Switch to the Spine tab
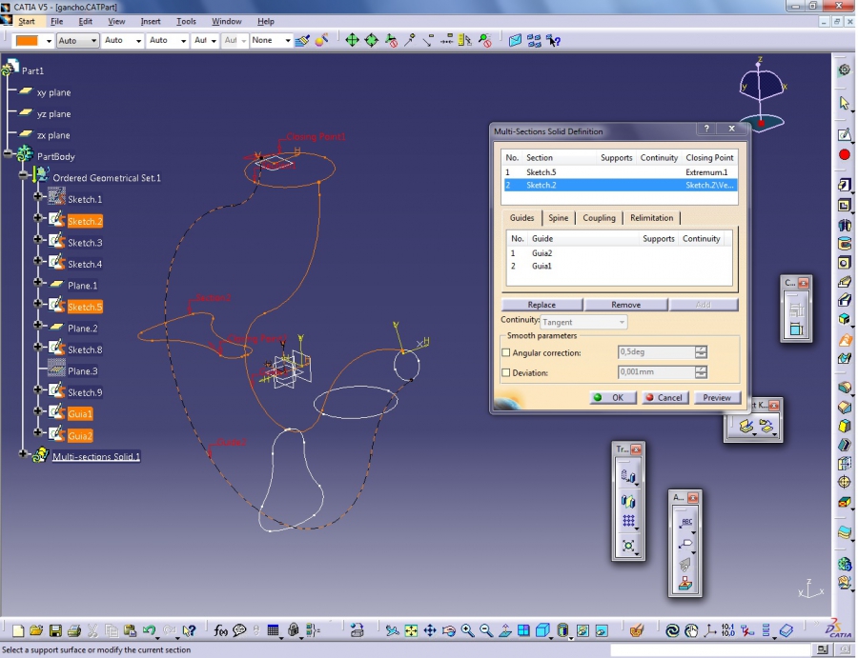Image resolution: width=858 pixels, height=658 pixels. (x=558, y=217)
